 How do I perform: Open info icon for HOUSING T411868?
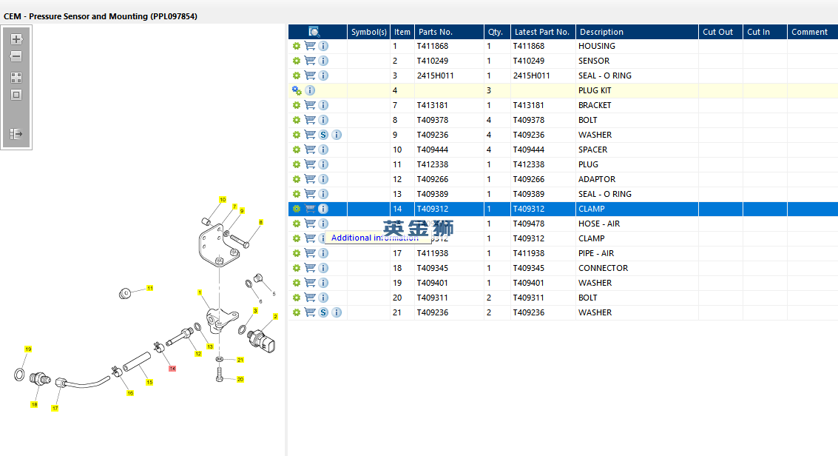point(323,46)
